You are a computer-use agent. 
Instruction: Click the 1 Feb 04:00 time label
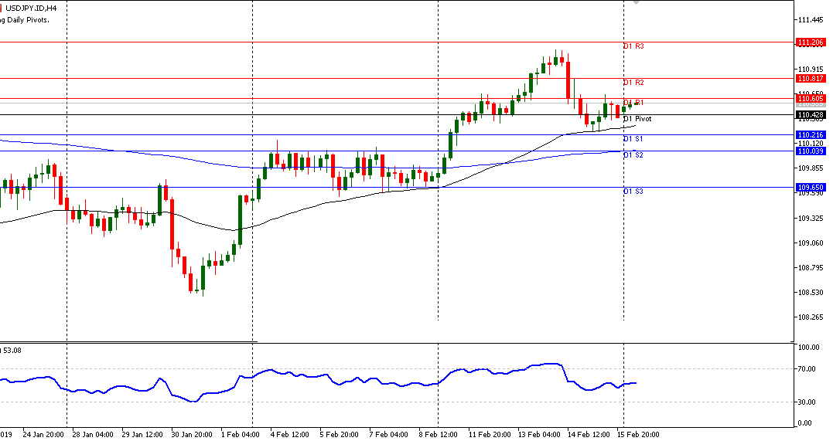241,434
